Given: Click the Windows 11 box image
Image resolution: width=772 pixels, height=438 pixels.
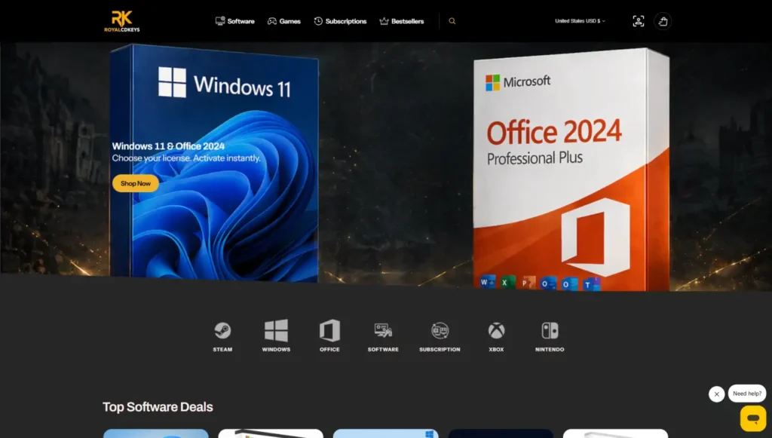Looking at the screenshot, I should tap(214, 164).
